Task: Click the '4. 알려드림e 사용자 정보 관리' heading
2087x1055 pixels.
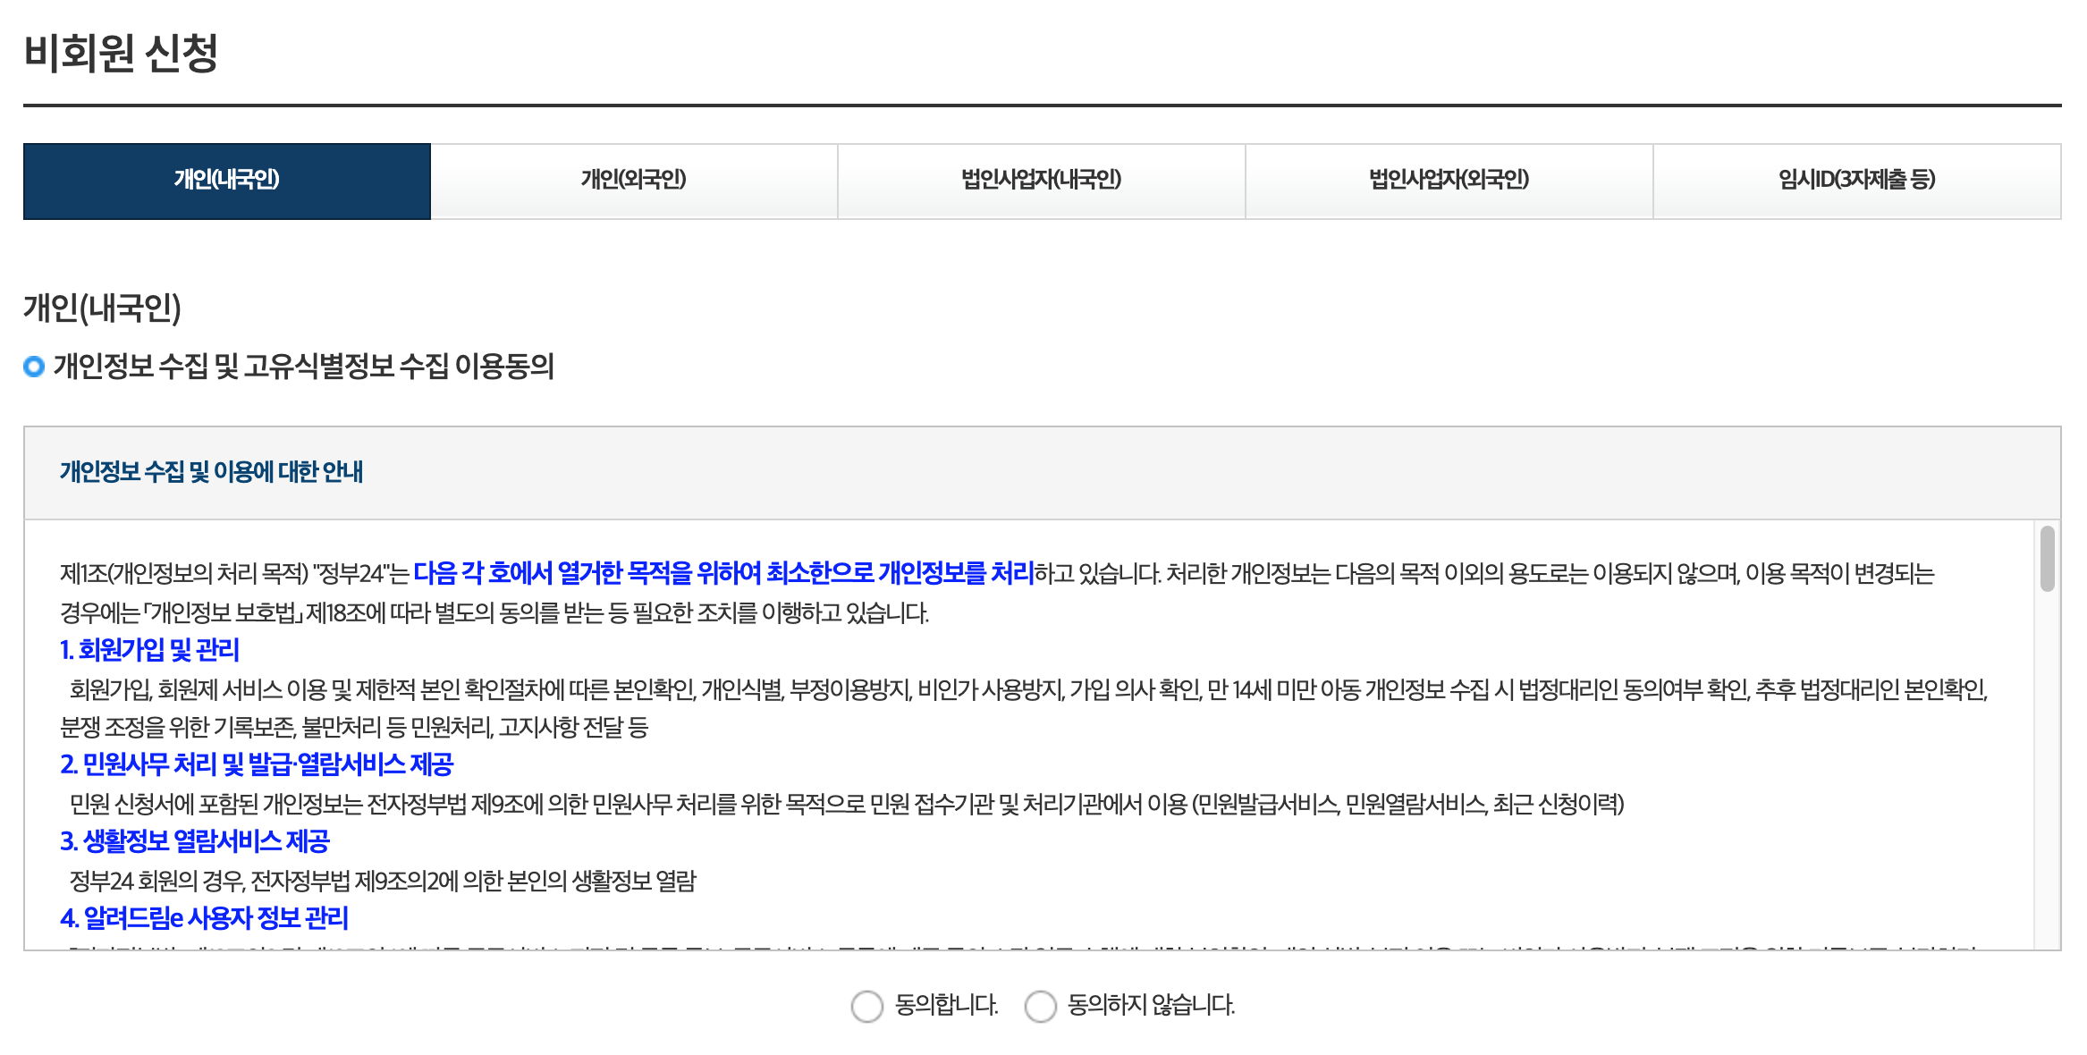Action: [x=204, y=918]
